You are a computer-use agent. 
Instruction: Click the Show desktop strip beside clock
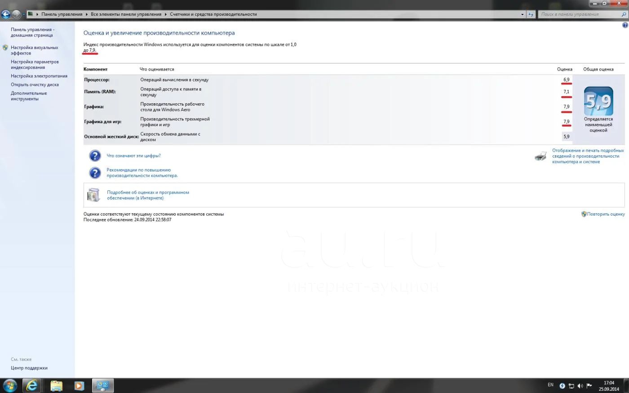626,385
